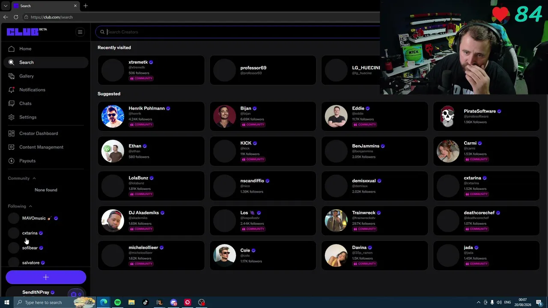Click the BenJammins creator name

click(366, 146)
